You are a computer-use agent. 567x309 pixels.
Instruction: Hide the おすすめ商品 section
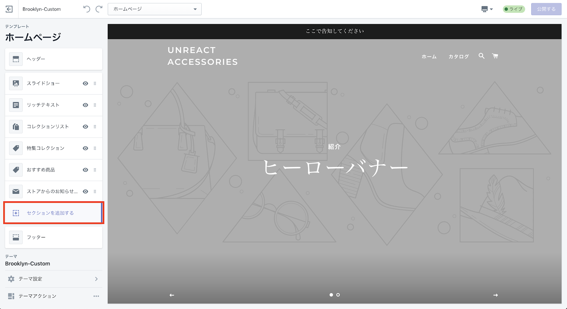(85, 170)
